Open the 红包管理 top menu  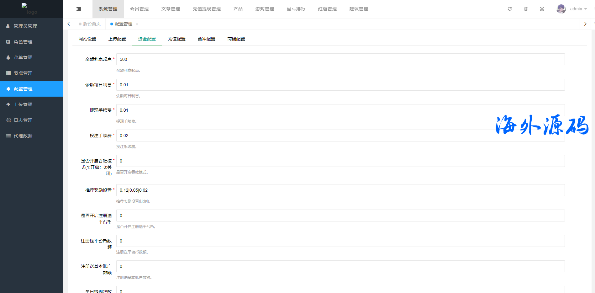327,9
